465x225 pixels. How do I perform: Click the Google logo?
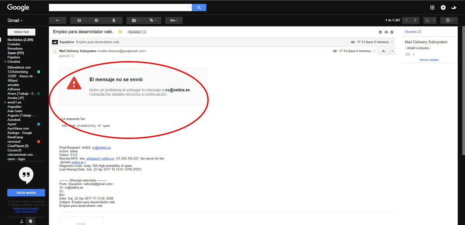tap(18, 7)
